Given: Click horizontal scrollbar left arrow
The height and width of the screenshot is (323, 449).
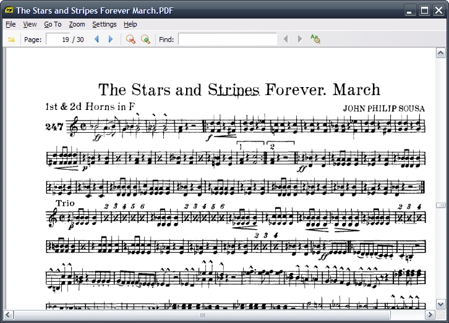Looking at the screenshot, I should 8,315.
